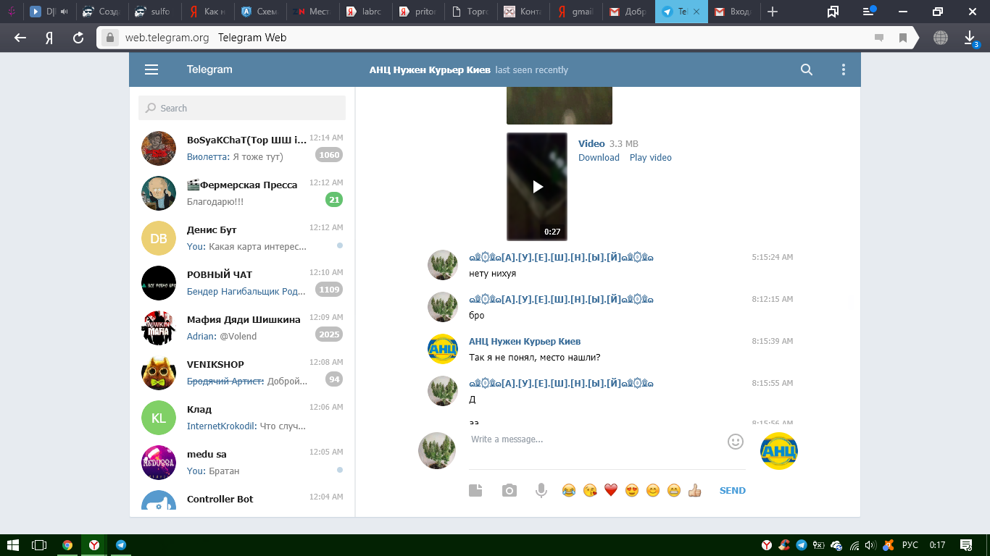Click the large АНЦ avatar near compose box
This screenshot has height=556, width=990.
click(779, 451)
